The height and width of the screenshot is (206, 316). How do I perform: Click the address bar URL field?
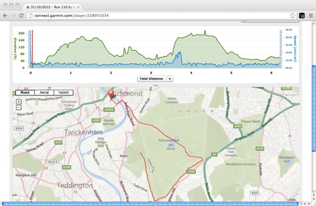pos(156,15)
